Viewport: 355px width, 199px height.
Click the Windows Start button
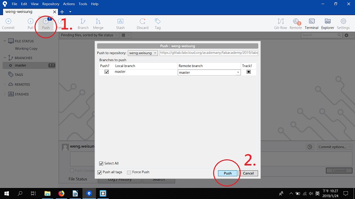(7, 193)
